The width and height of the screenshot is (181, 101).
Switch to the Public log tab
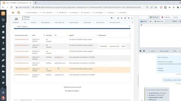click(154, 17)
